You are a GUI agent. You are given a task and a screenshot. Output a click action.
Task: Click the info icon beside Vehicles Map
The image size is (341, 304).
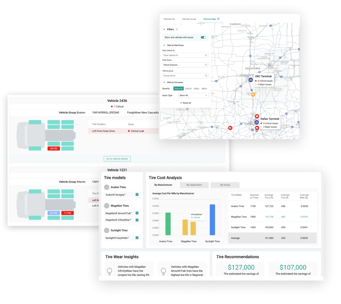218,19
